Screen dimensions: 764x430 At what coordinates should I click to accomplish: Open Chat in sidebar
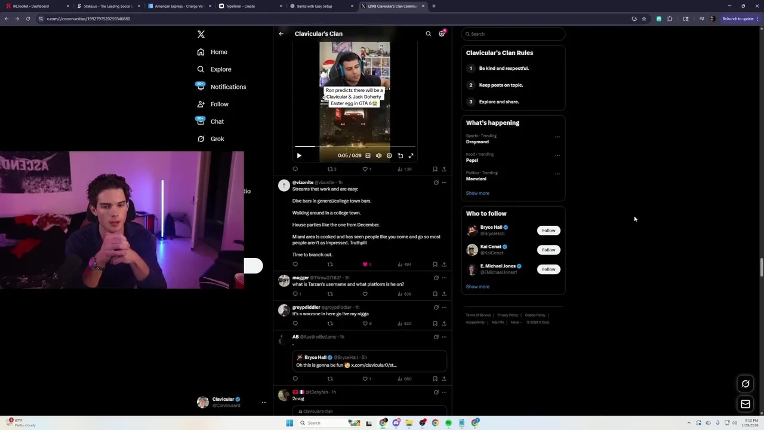[210, 121]
